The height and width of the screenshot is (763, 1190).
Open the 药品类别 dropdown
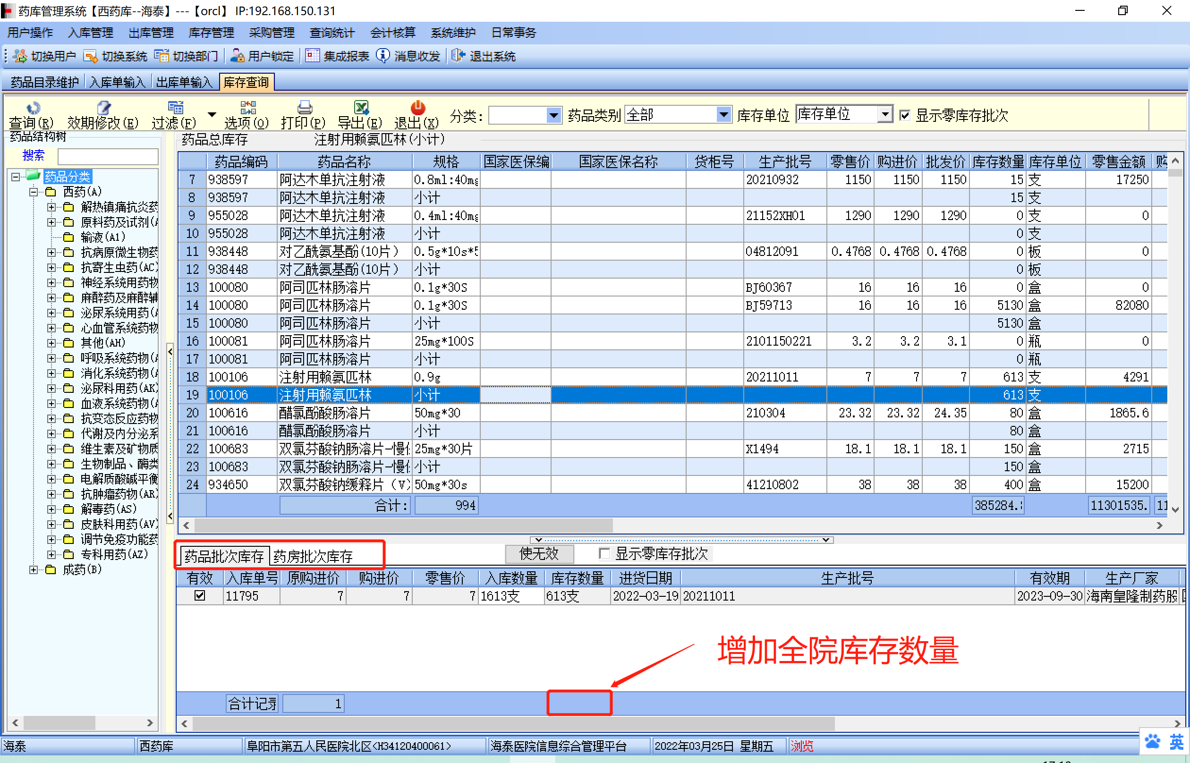click(723, 115)
